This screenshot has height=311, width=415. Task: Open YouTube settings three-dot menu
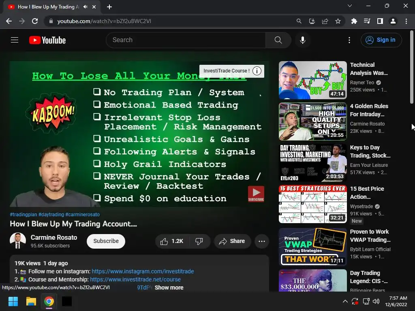(x=349, y=40)
